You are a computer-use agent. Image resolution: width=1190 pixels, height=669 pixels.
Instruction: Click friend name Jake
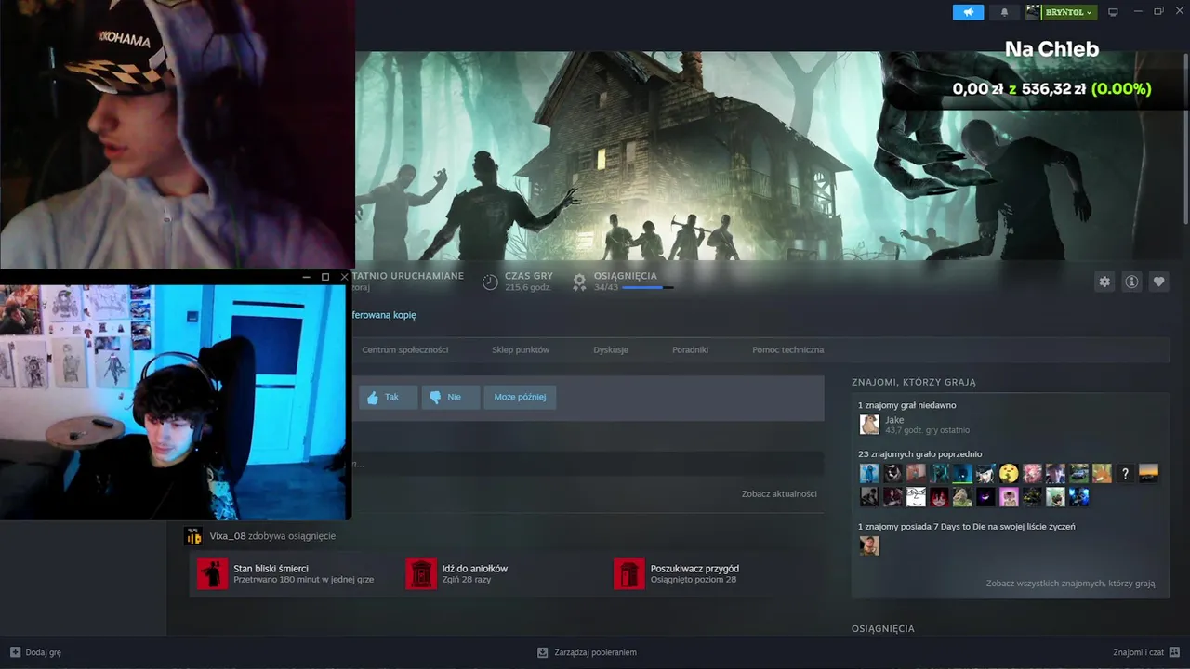point(894,420)
